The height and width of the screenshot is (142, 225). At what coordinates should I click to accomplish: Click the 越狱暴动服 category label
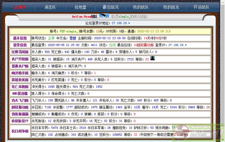20,107
